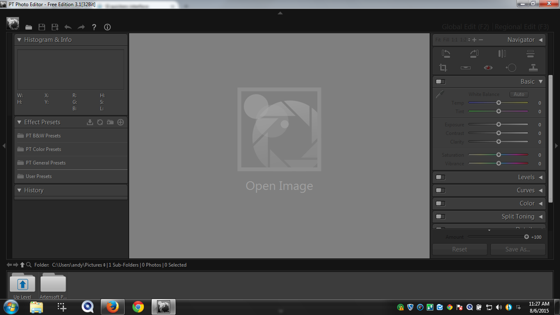Click the PT Photo Editor logo icon

coord(13,23)
